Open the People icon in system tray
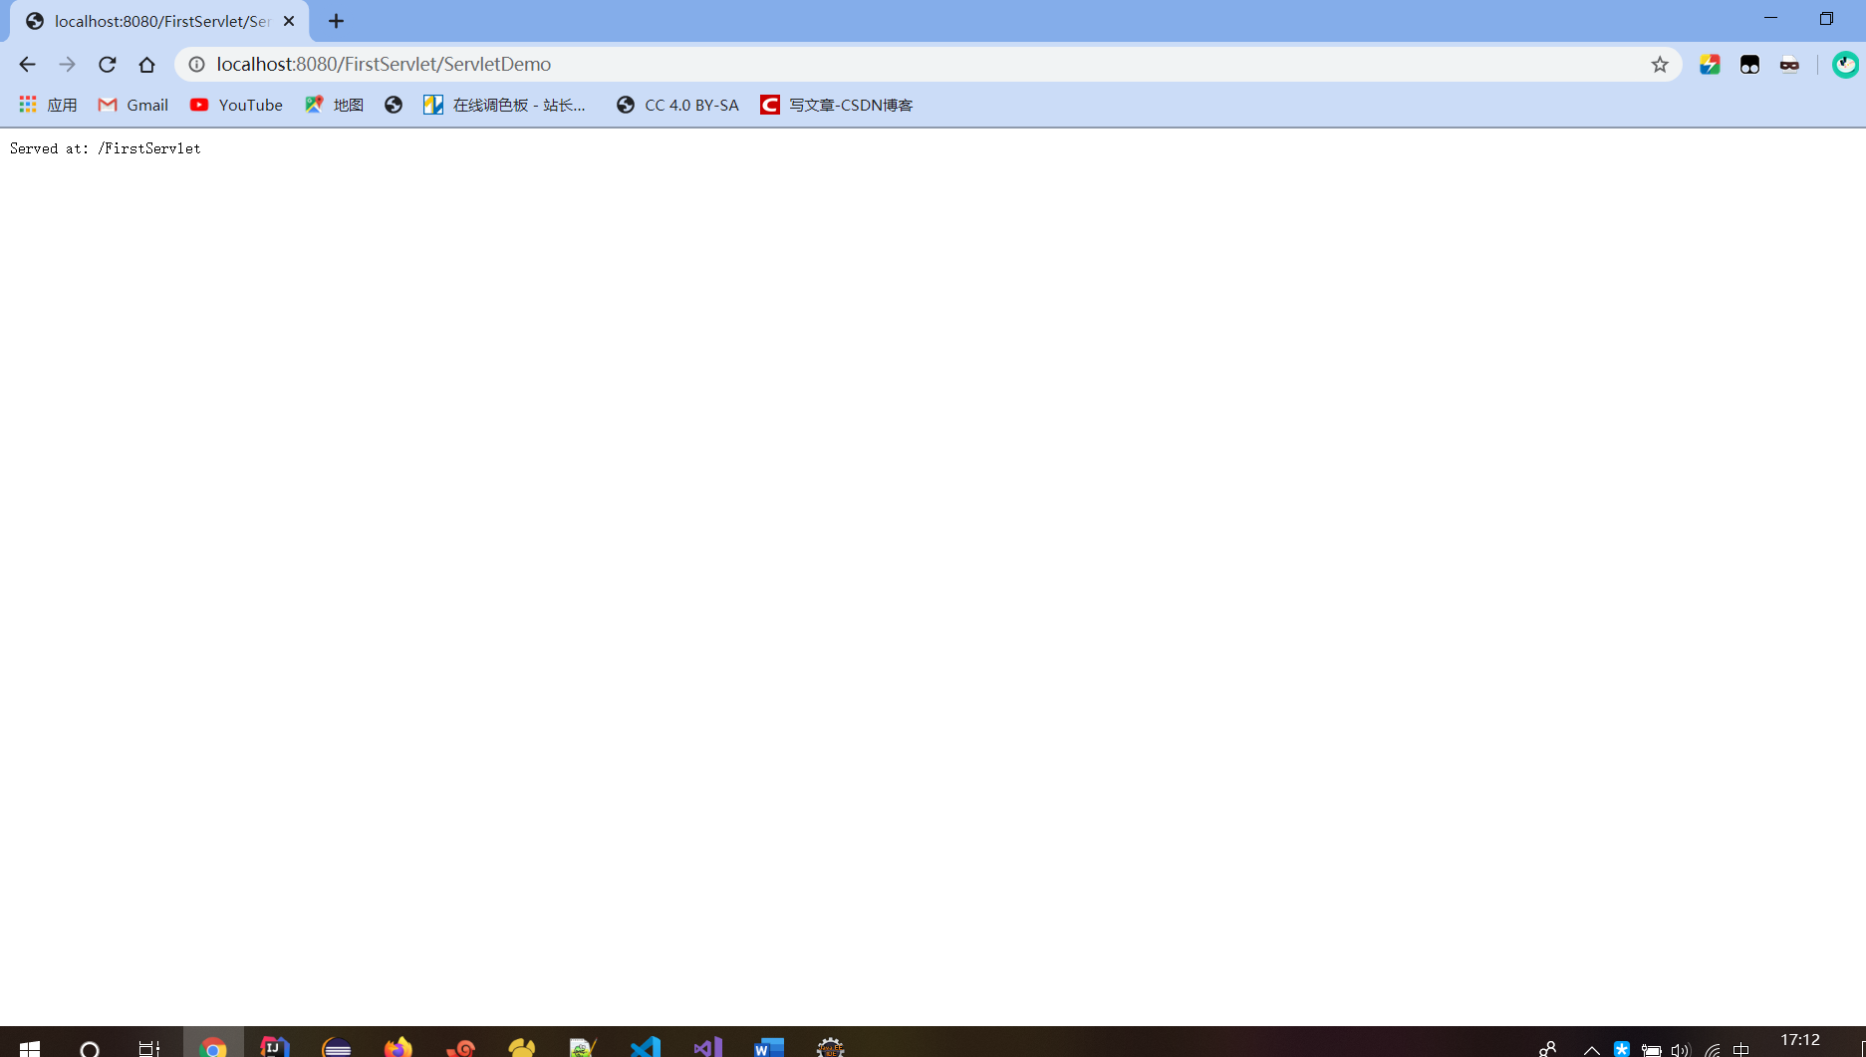This screenshot has height=1057, width=1866. (x=1547, y=1049)
